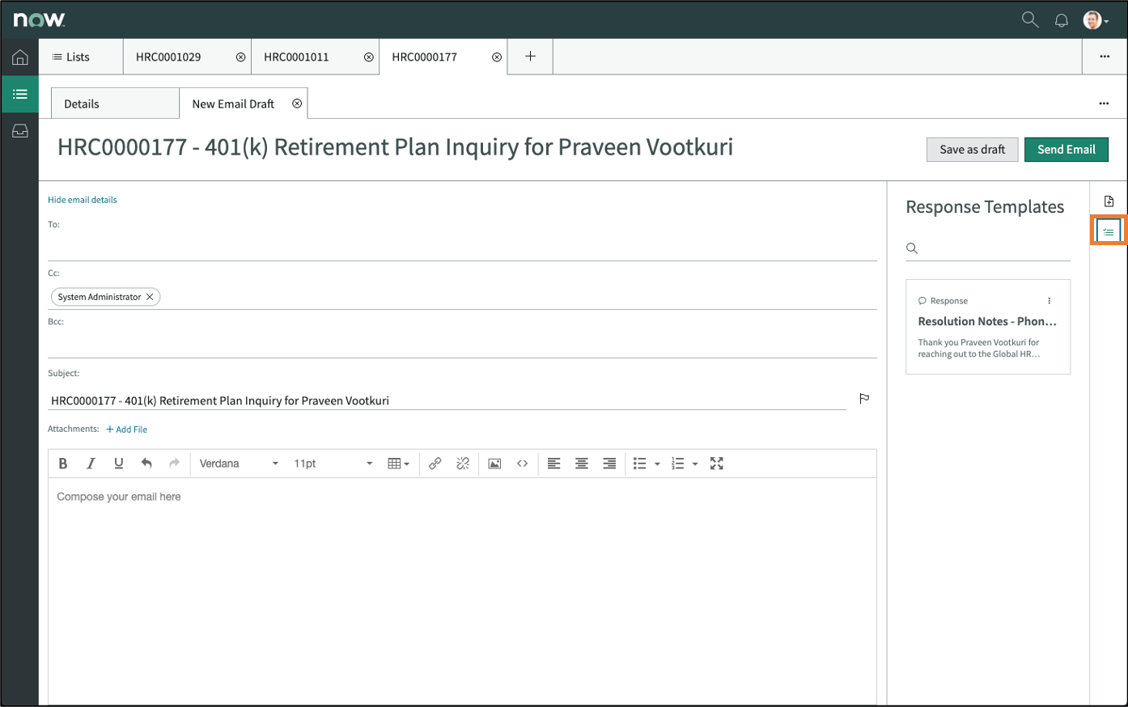Click the Response Templates search field
Viewport: 1128px width, 707px height.
988,248
